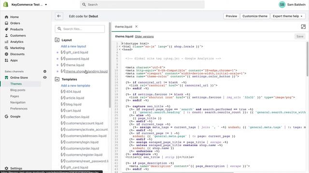Click the Online Store icon
Image resolution: width=309 pixels, height=173 pixels.
[x=6, y=78]
